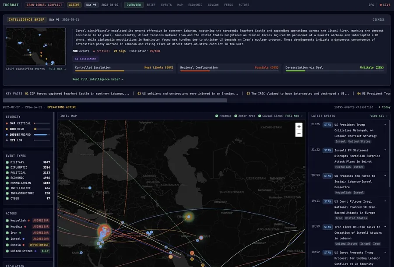Uncheck the United States actor

7,251
